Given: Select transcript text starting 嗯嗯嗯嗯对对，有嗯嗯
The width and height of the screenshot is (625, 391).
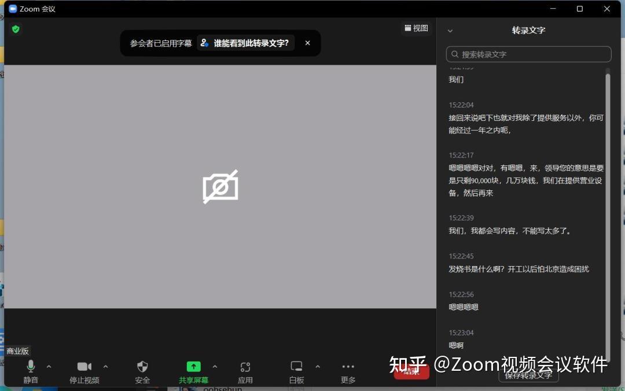Looking at the screenshot, I should (526, 180).
